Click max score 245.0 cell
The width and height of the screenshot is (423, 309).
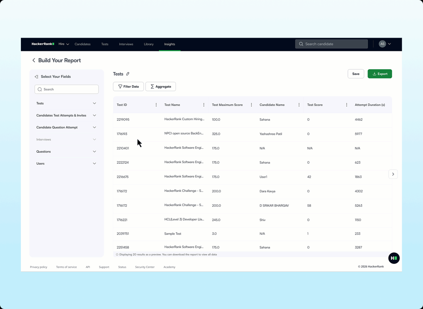pyautogui.click(x=216, y=220)
